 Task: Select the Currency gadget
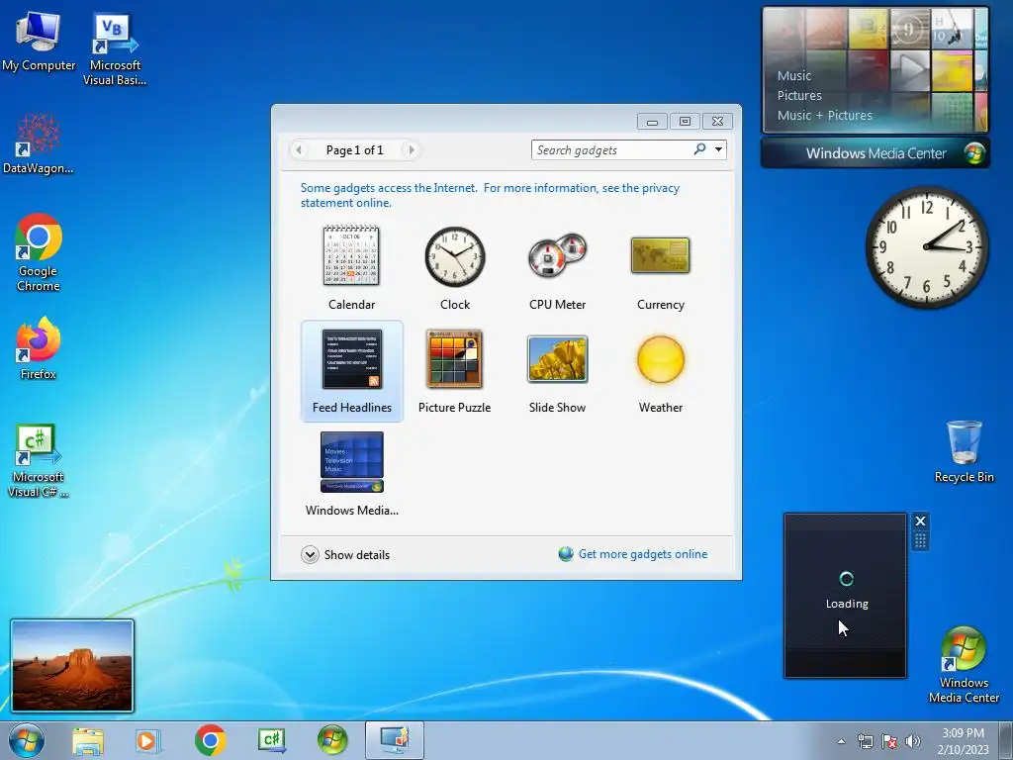(660, 268)
